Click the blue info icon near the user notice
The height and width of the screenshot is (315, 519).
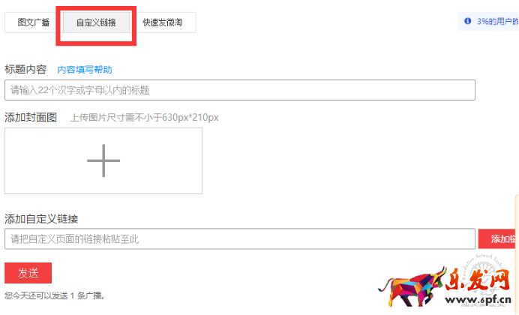click(x=467, y=21)
